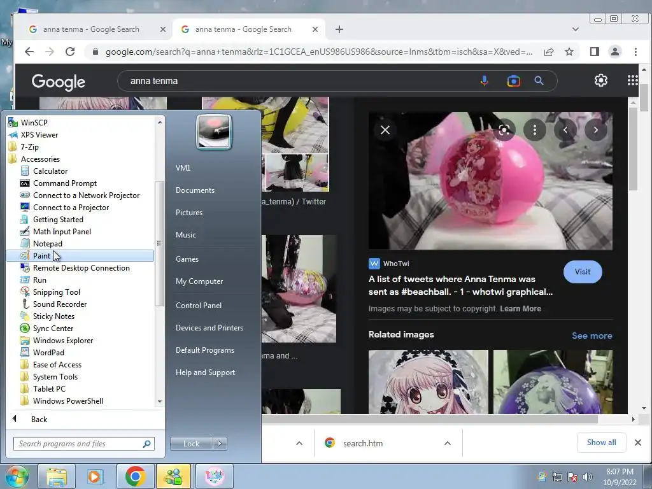Open Chrome three-dot menu
This screenshot has width=652, height=489.
pos(635,52)
